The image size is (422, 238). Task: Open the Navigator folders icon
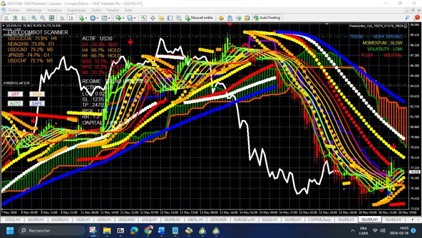161,18
